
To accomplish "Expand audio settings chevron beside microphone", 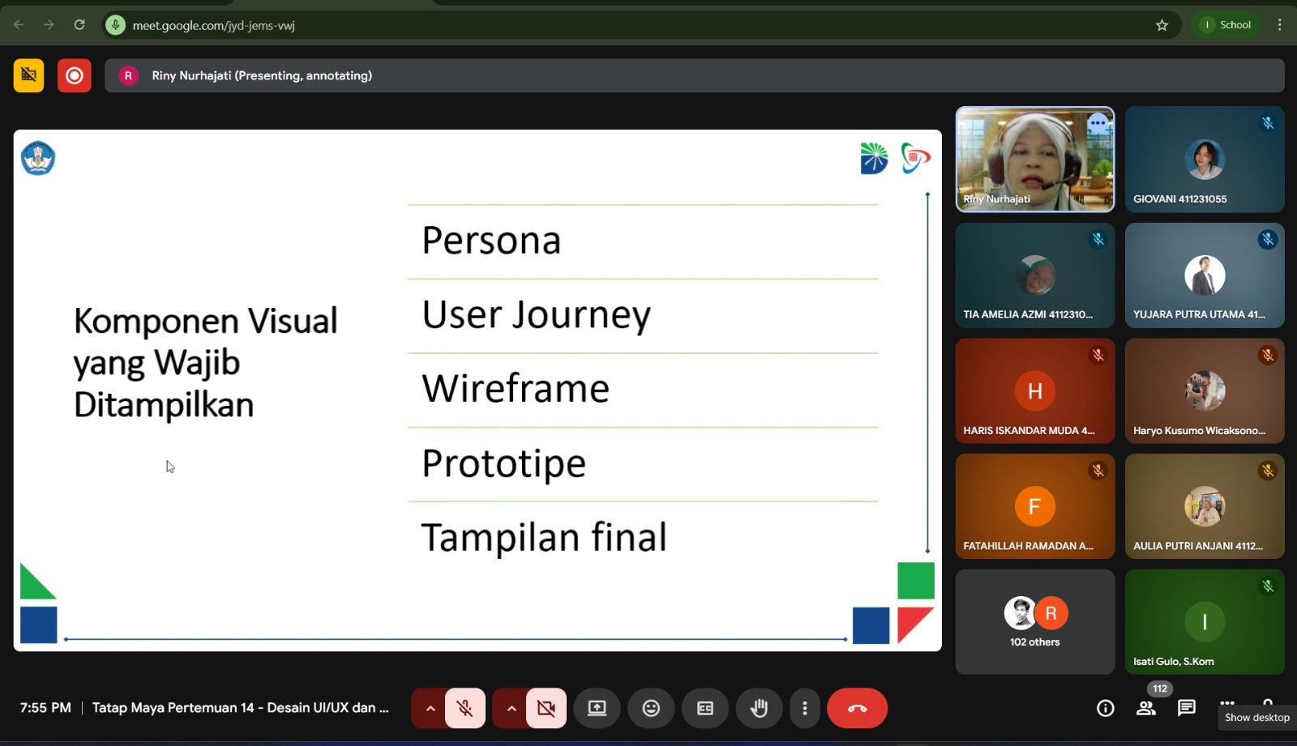I will [x=430, y=709].
